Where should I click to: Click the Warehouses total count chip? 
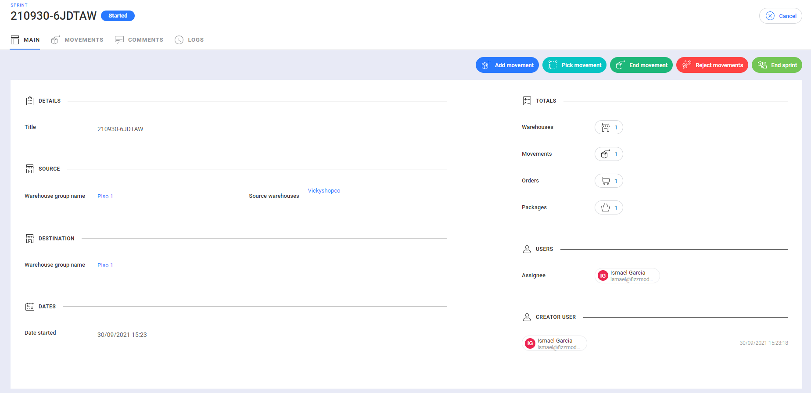click(609, 127)
